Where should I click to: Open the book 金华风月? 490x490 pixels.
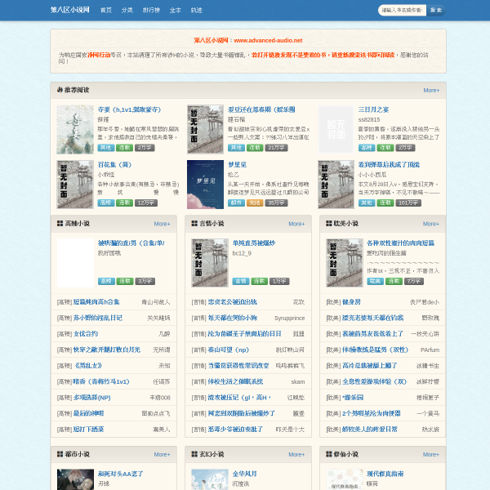pos(244,474)
